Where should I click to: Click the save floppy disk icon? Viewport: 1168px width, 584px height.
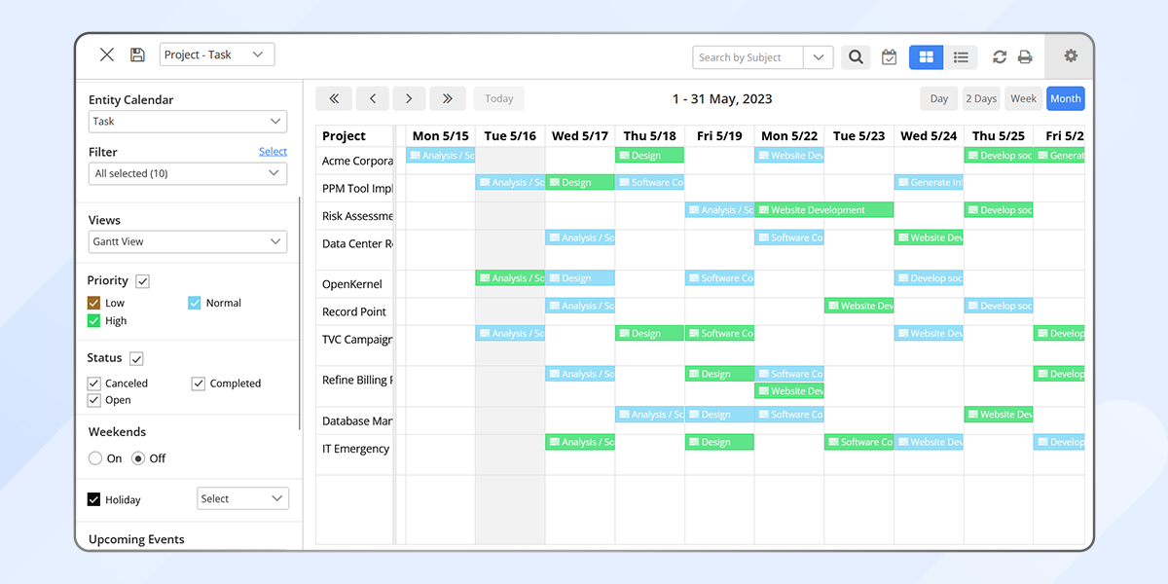[x=137, y=55]
